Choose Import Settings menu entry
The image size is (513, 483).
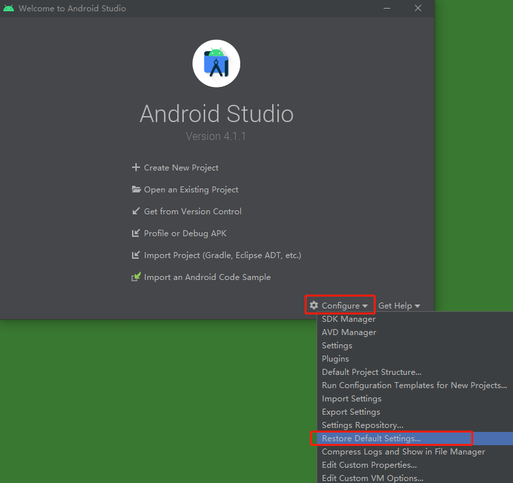point(415,399)
